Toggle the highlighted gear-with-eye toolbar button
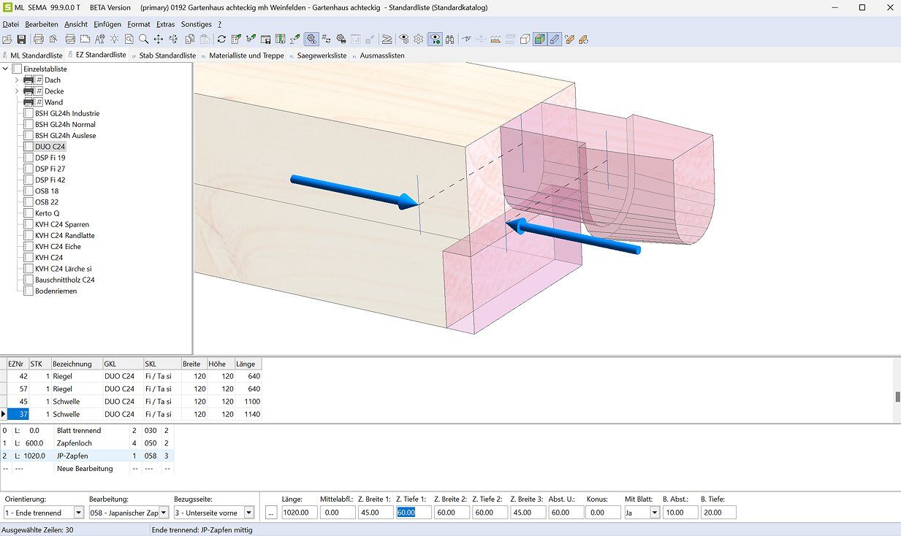The image size is (901, 536). coord(311,39)
